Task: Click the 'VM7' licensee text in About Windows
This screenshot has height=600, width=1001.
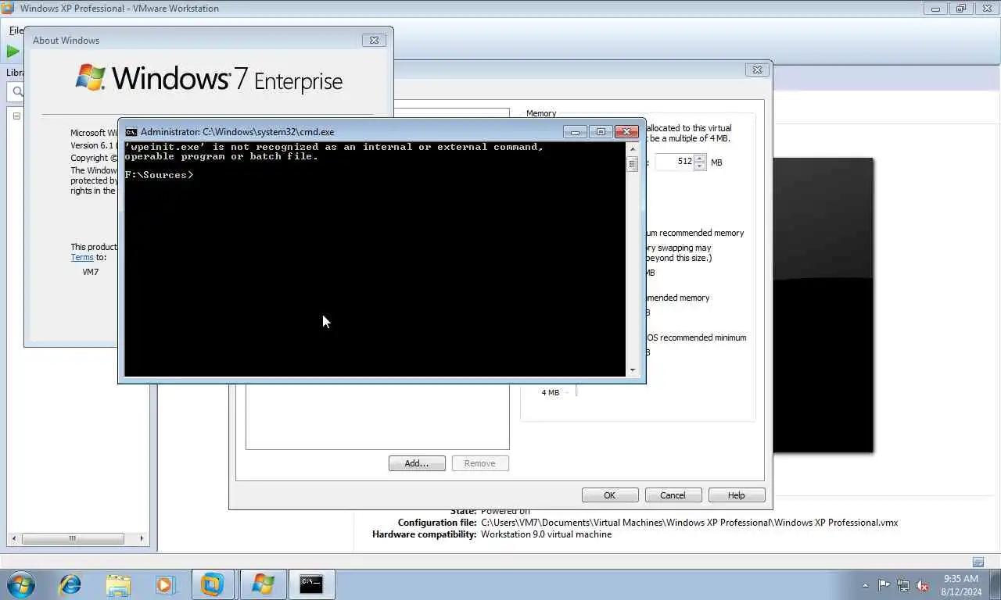Action: (91, 272)
